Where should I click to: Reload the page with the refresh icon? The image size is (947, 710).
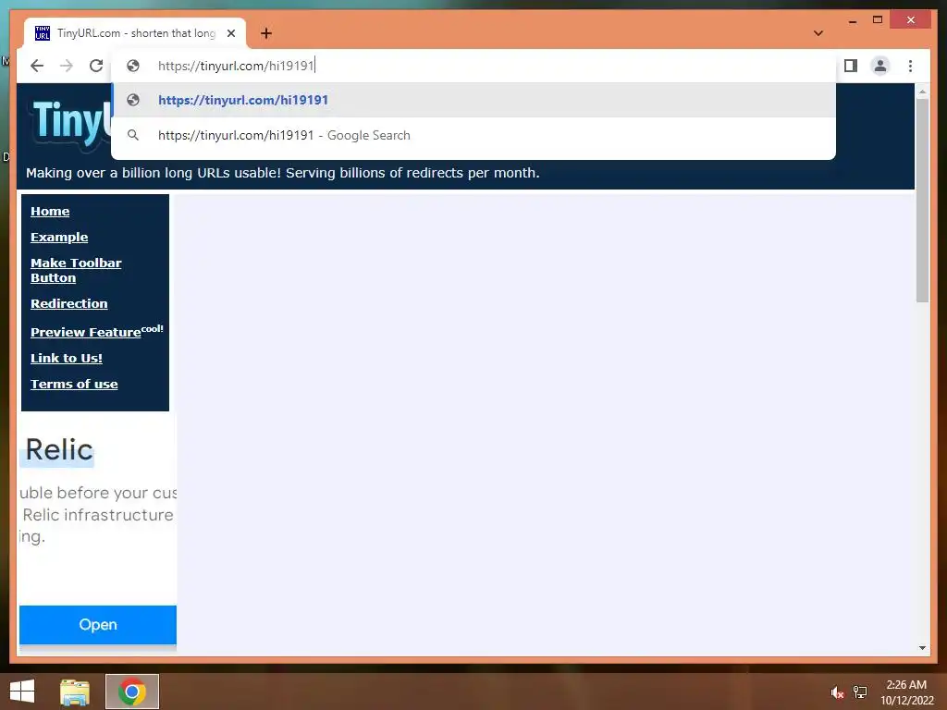(x=96, y=66)
